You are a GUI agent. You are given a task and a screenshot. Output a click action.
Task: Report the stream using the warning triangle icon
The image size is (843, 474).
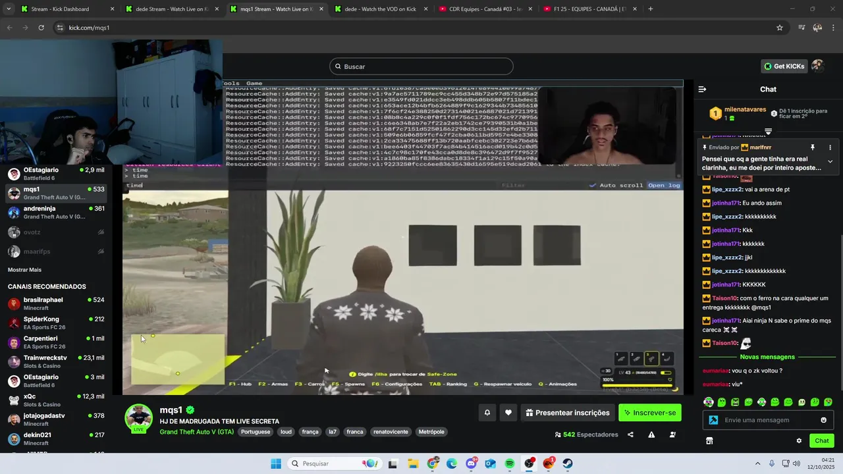[x=651, y=434]
